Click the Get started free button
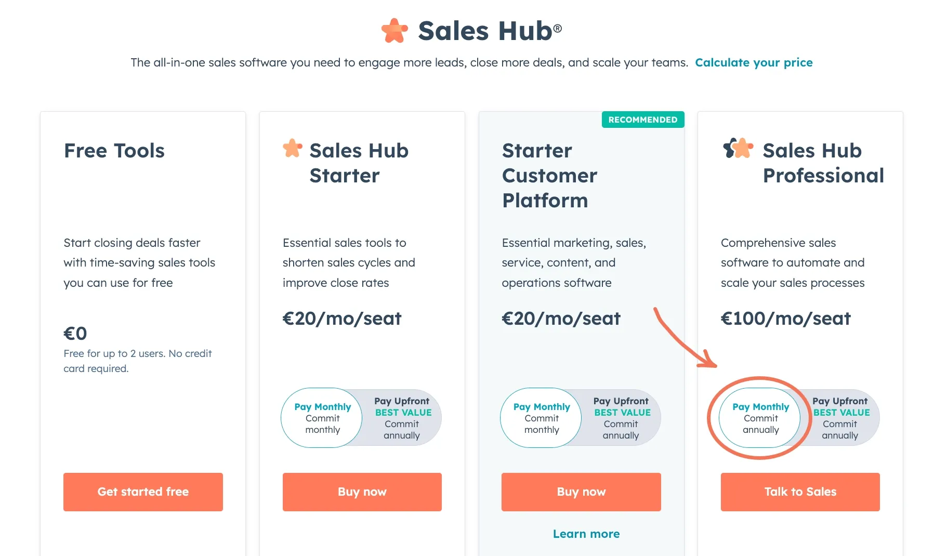947x556 pixels. (143, 492)
